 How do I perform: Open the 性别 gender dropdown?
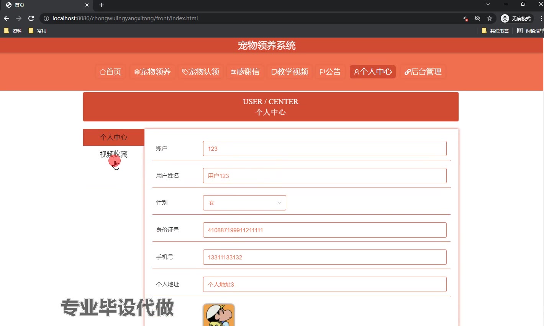[x=244, y=203]
